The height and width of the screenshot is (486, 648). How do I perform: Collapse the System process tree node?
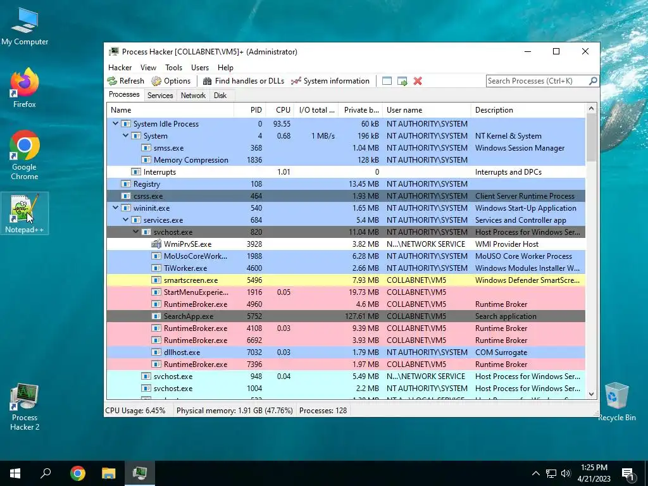[126, 135]
